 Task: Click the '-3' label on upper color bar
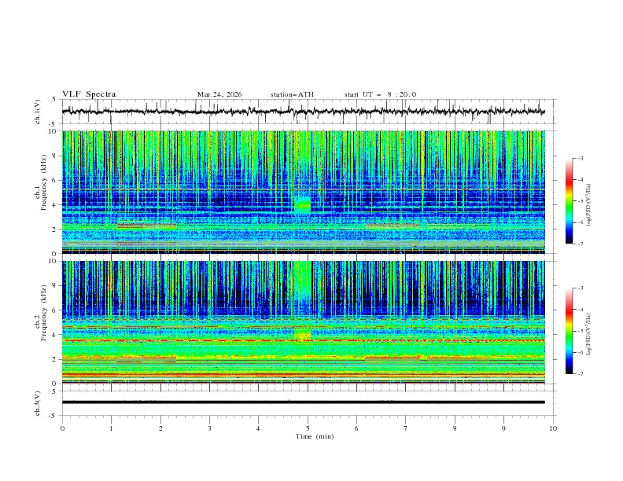[580, 158]
